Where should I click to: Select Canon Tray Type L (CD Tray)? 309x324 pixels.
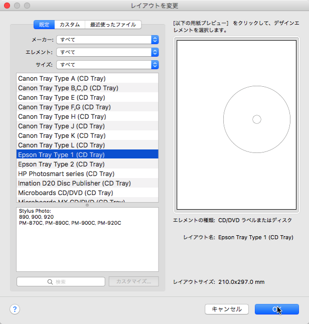[87, 145]
